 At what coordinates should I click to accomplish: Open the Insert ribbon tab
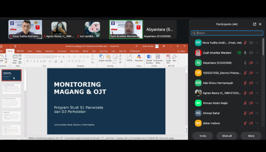tap(30, 51)
